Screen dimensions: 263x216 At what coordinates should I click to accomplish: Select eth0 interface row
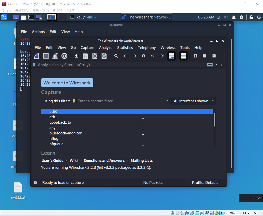(x=127, y=111)
